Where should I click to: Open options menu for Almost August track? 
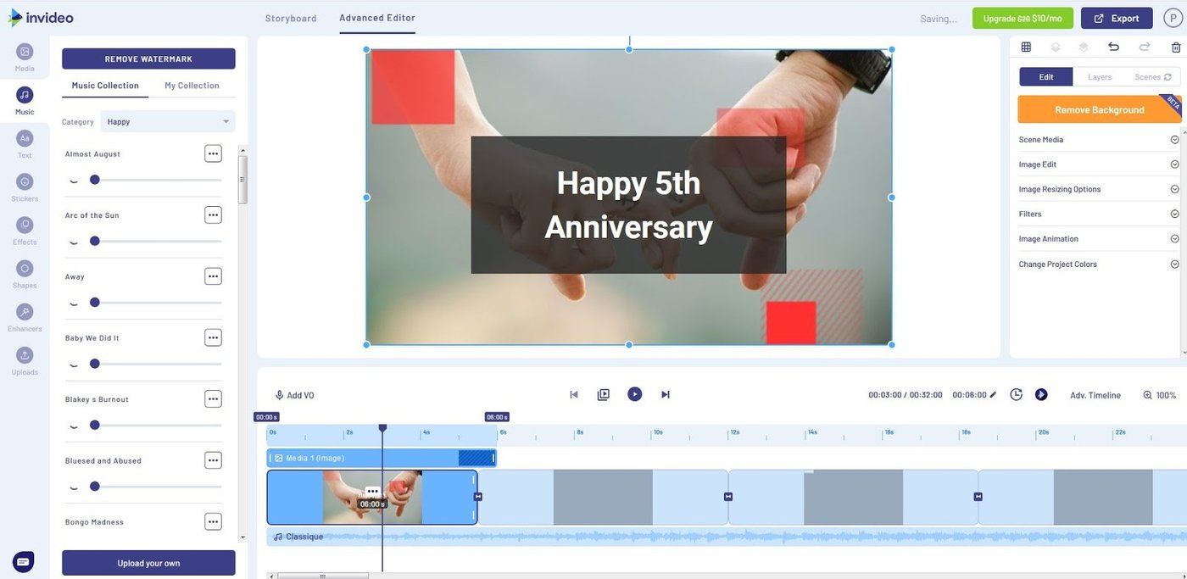point(213,153)
